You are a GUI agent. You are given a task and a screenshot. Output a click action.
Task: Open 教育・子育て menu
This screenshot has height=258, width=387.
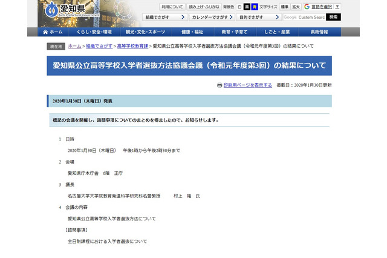pos(235,32)
